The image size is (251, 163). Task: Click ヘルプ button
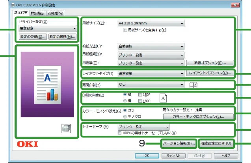pyautogui.click(x=226, y=156)
